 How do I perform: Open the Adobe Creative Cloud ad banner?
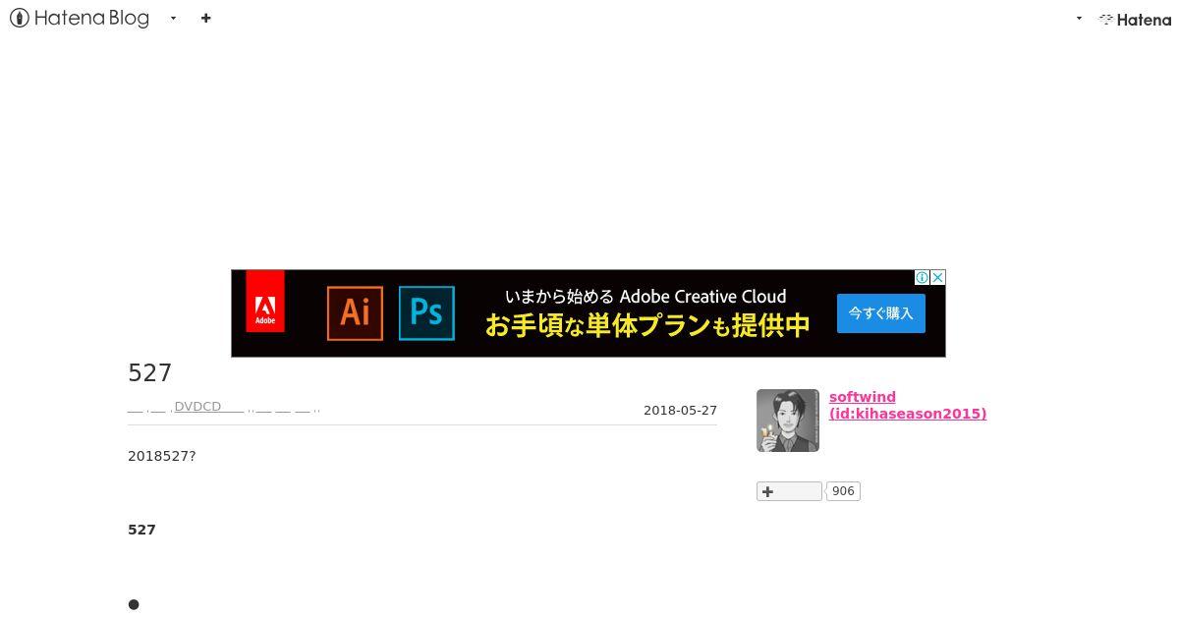[x=588, y=312]
